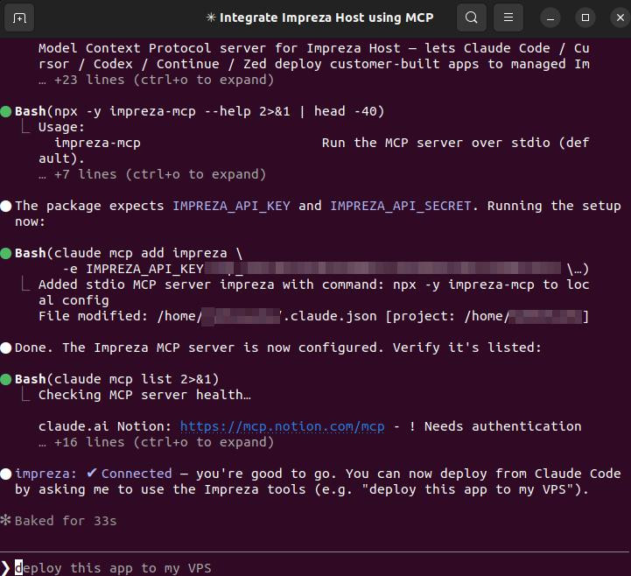Viewport: 631px width, 576px height.
Task: Minimize the terminal window
Action: click(550, 18)
